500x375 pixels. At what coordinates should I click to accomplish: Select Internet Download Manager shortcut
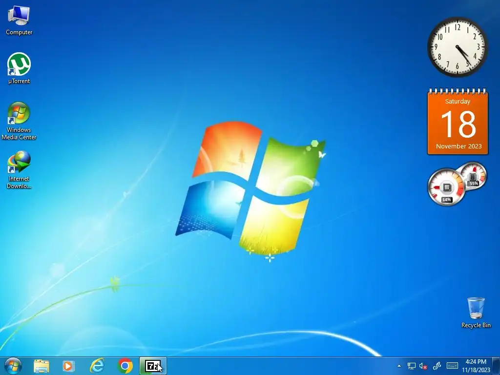[x=19, y=169]
